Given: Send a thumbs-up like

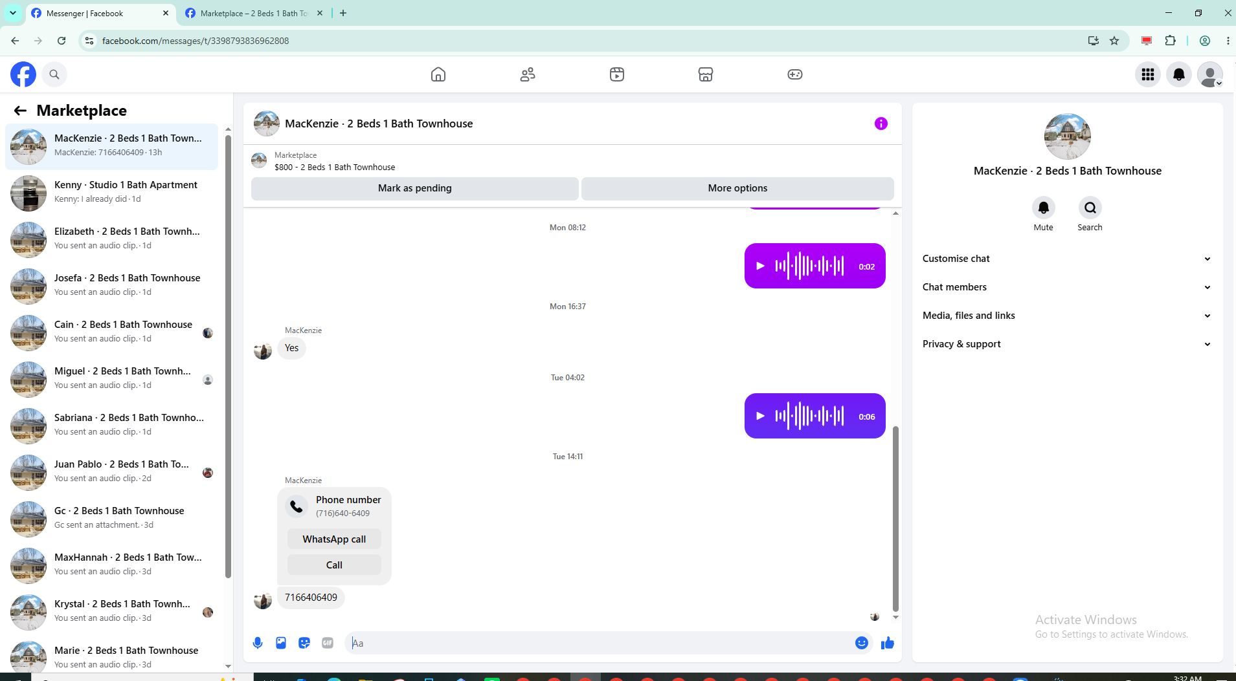Looking at the screenshot, I should point(888,643).
